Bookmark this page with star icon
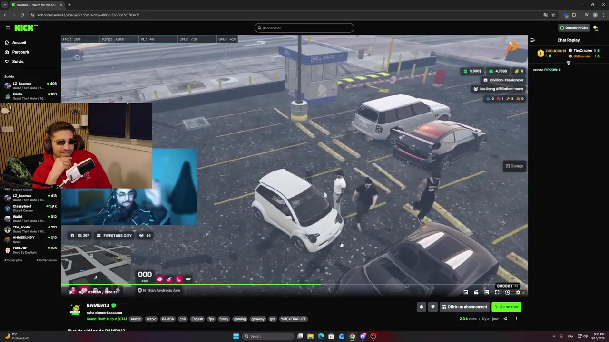The height and width of the screenshot is (342, 609). [x=553, y=15]
